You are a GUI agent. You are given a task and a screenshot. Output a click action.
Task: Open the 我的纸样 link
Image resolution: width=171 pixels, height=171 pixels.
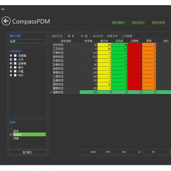click(159, 23)
